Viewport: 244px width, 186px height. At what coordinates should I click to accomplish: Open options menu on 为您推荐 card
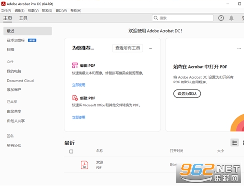(x=150, y=48)
